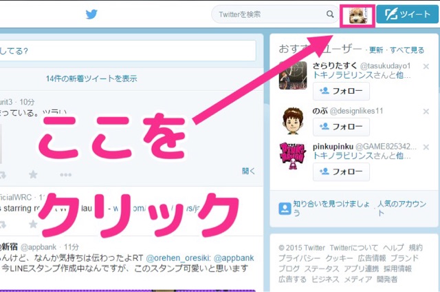The image size is (440, 292).
Task: Open more options dots on first tweet
Action: (x=66, y=175)
